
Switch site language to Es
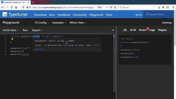[x=141, y=15]
